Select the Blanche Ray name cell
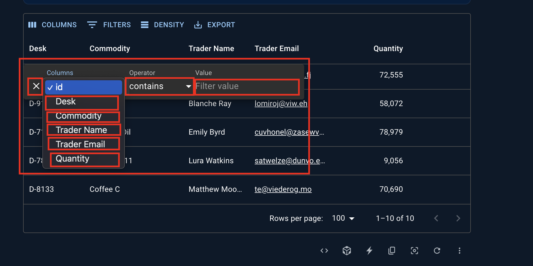The height and width of the screenshot is (266, 533). coord(210,104)
